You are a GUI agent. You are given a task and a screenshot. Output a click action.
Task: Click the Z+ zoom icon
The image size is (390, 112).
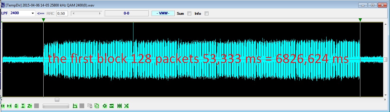30,106
